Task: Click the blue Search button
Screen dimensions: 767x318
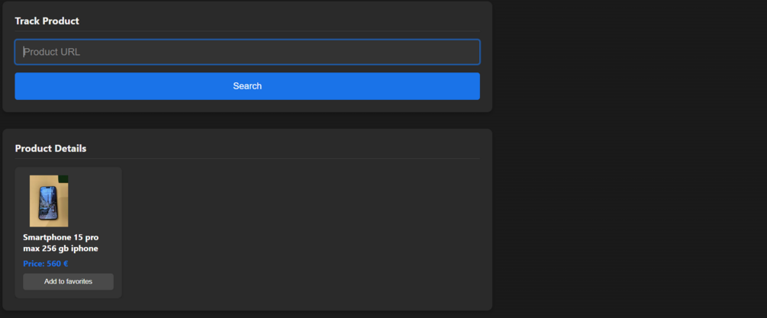Action: coord(247,86)
